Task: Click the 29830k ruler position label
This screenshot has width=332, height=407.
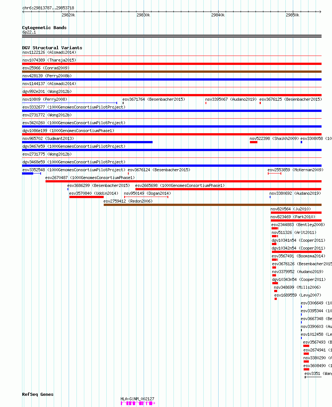Action: coord(143,15)
